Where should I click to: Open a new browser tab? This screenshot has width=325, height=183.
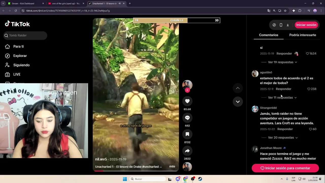pos(130,4)
